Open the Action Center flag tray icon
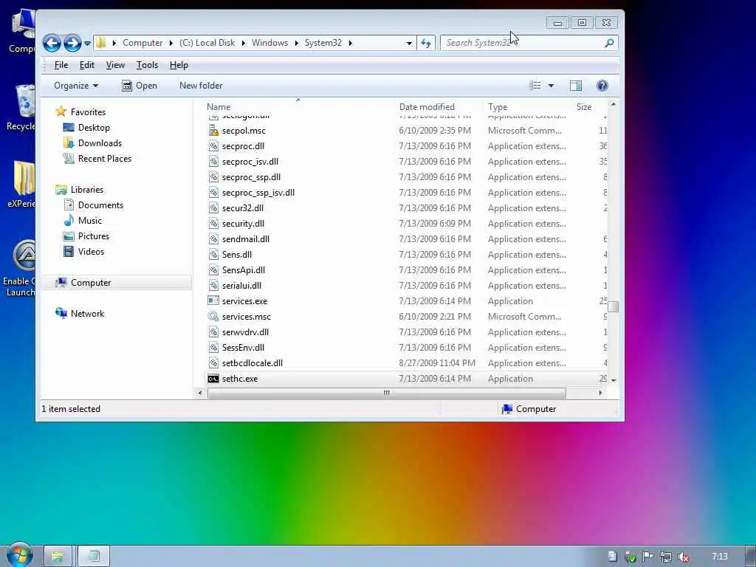Image resolution: width=756 pixels, height=567 pixels. point(648,557)
